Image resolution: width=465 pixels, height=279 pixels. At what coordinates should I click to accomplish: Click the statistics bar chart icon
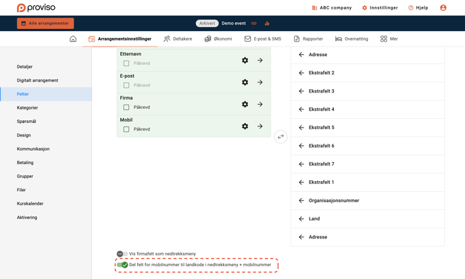tap(267, 24)
